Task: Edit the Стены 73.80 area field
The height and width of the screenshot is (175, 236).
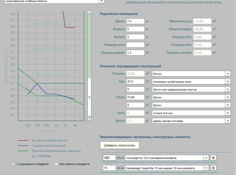Action: pos(135,97)
